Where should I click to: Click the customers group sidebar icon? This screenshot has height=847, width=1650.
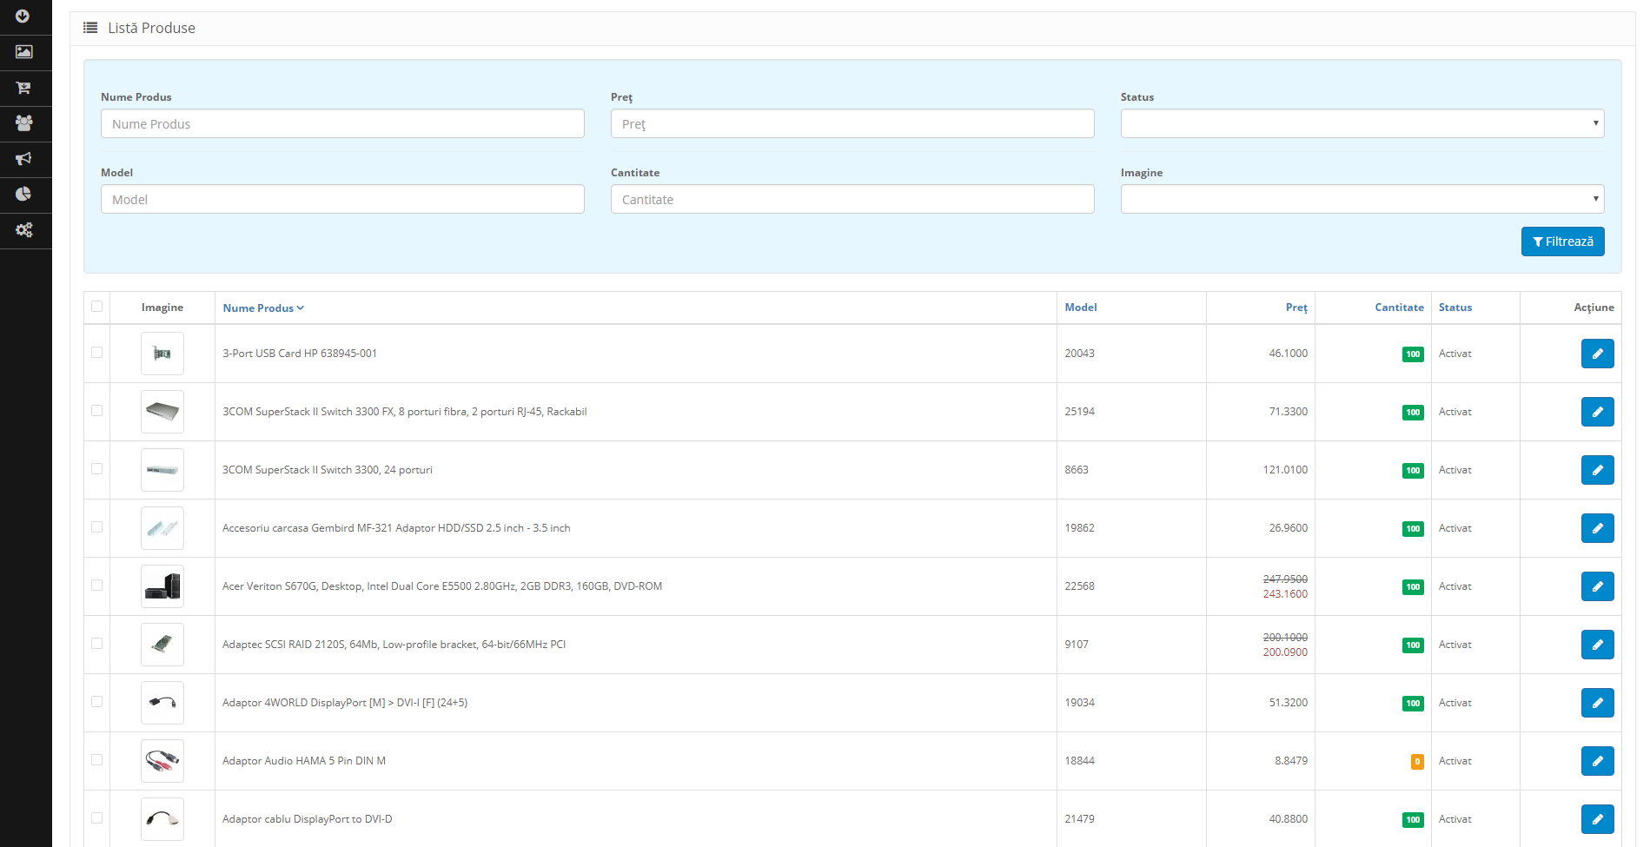[x=23, y=123]
